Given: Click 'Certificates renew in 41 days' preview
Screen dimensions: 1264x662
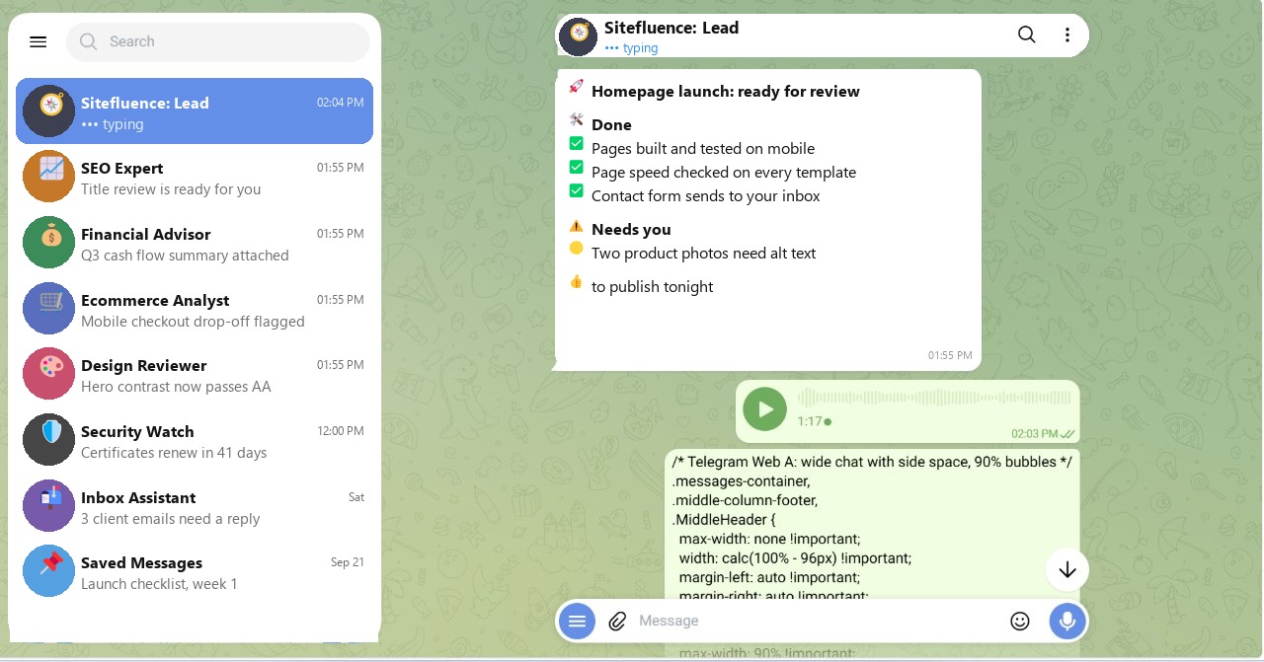Looking at the screenshot, I should pyautogui.click(x=174, y=453).
